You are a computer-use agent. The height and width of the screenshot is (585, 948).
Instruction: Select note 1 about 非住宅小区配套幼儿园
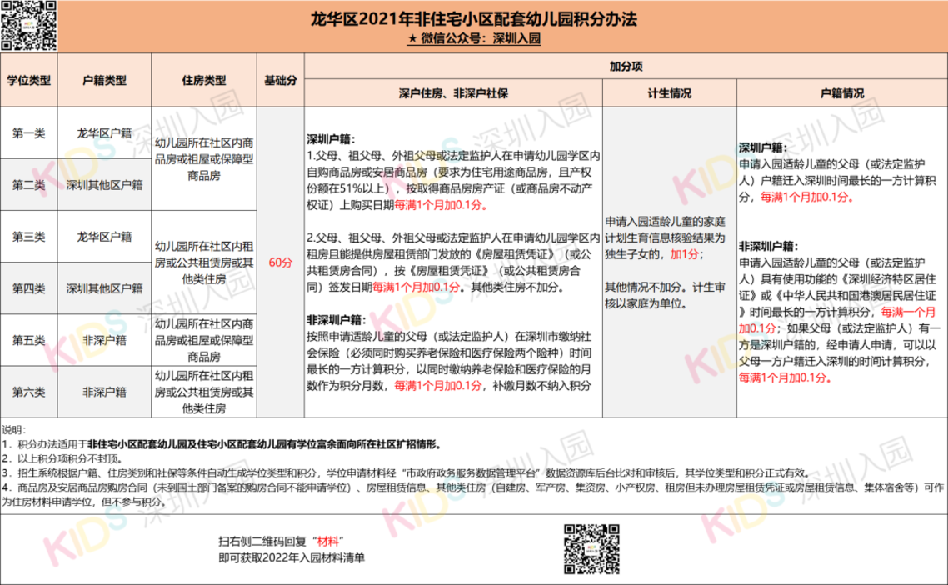click(222, 444)
